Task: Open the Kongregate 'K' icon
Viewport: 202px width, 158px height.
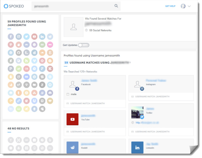Action: 50,69
